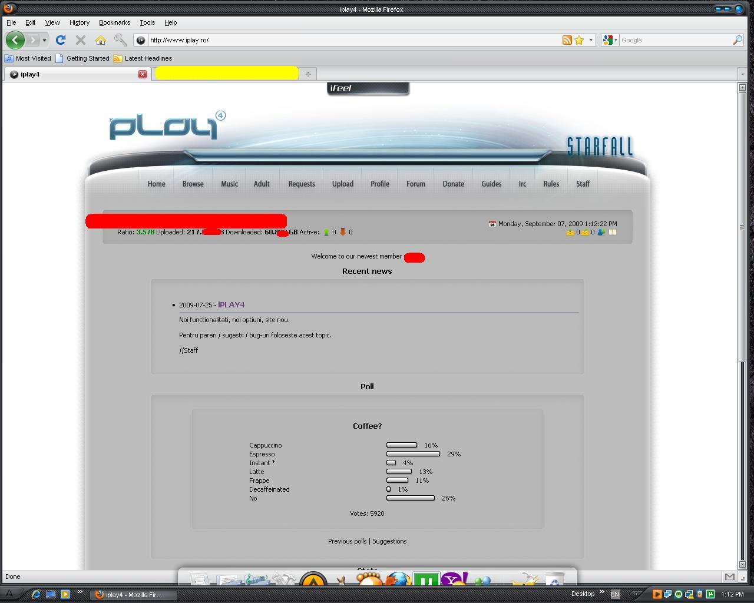
Task: Open poll Suggestions link
Action: click(389, 541)
